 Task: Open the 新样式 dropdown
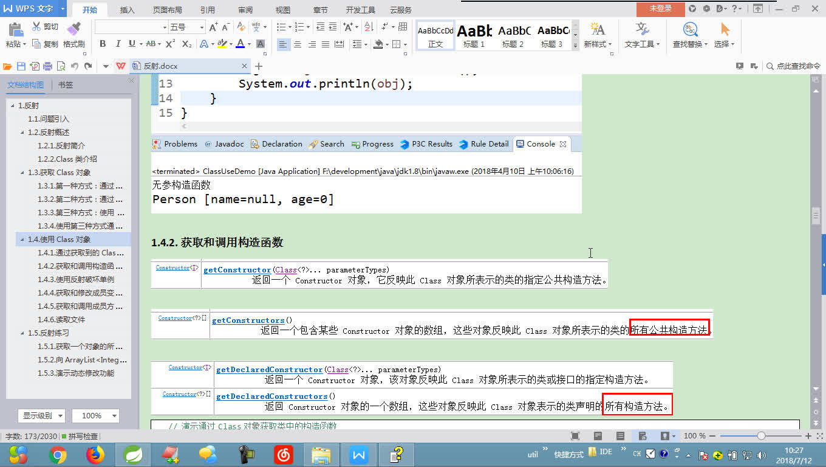tap(598, 44)
